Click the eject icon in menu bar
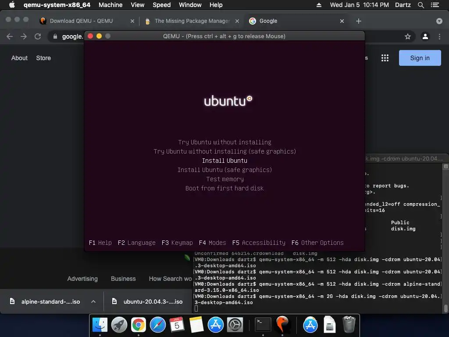The image size is (449, 337). pyautogui.click(x=319, y=5)
